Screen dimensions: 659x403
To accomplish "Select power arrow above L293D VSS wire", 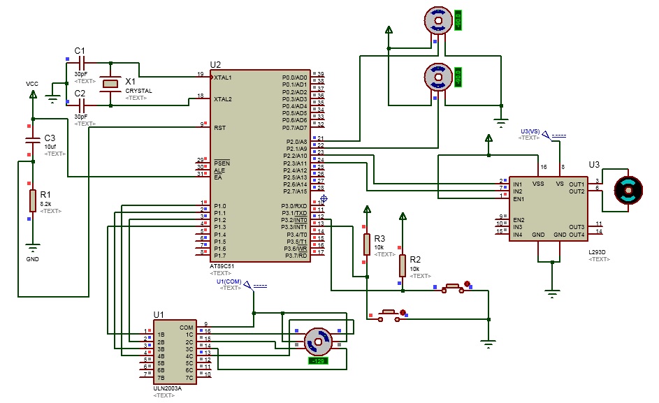I will (488, 138).
